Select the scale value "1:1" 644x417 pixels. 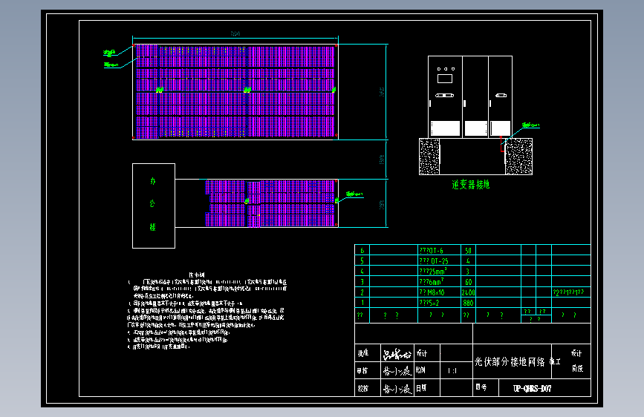(452, 370)
